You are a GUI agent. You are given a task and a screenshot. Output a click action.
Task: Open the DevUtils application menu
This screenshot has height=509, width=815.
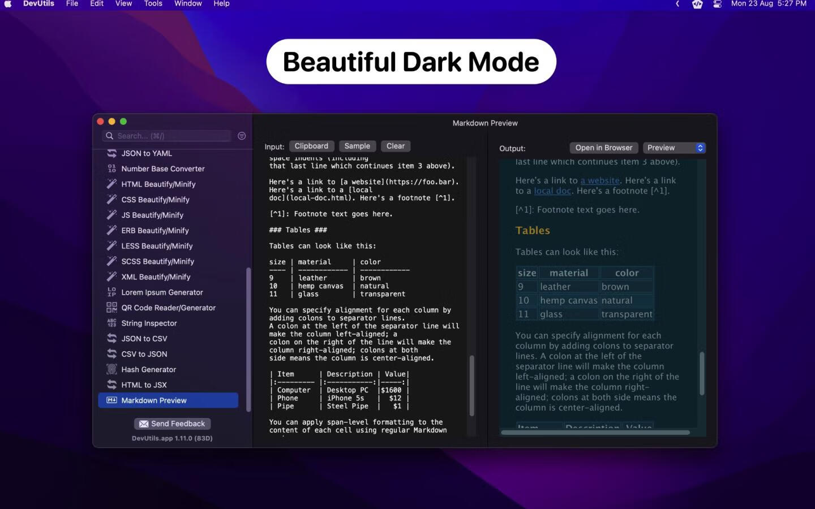coord(38,3)
